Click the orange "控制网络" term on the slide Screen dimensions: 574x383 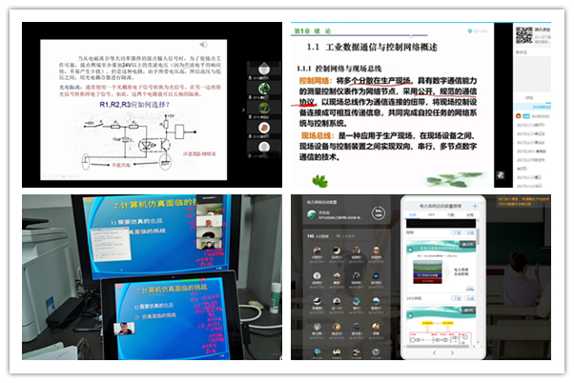[308, 82]
